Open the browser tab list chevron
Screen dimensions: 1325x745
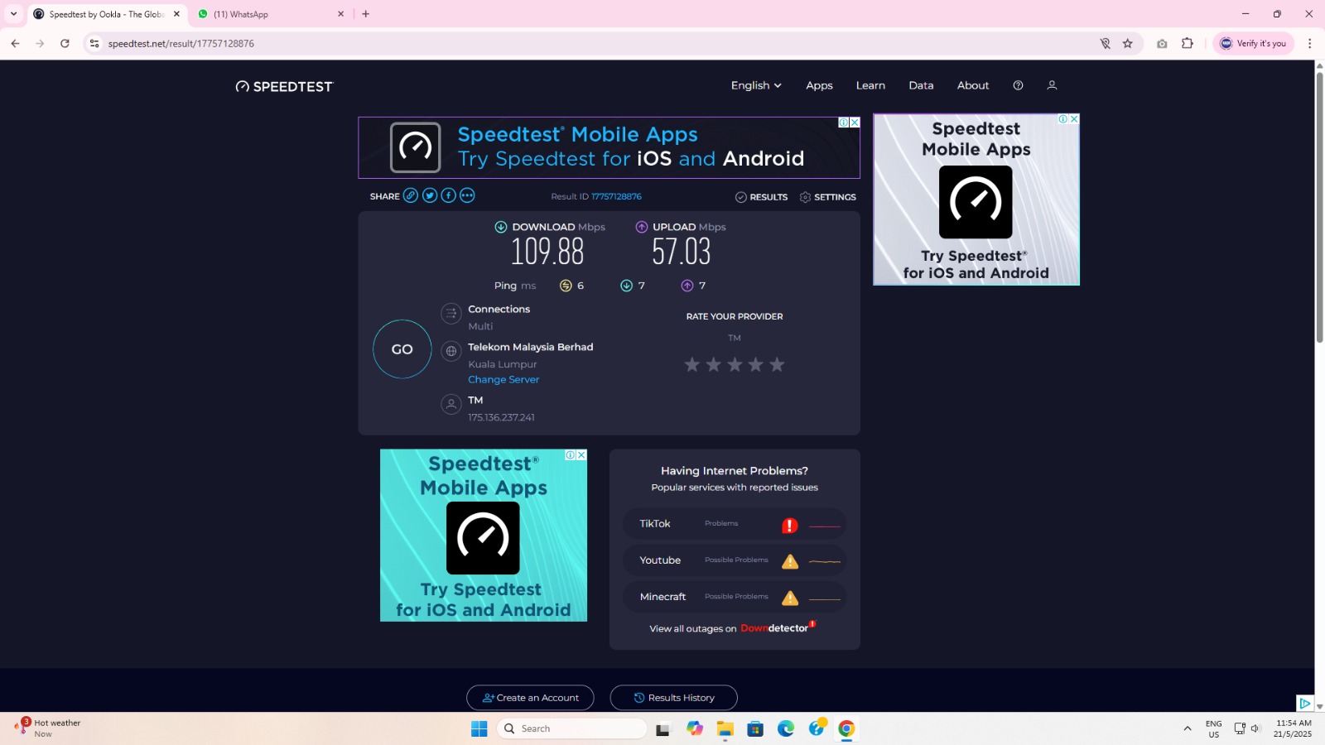pos(13,14)
